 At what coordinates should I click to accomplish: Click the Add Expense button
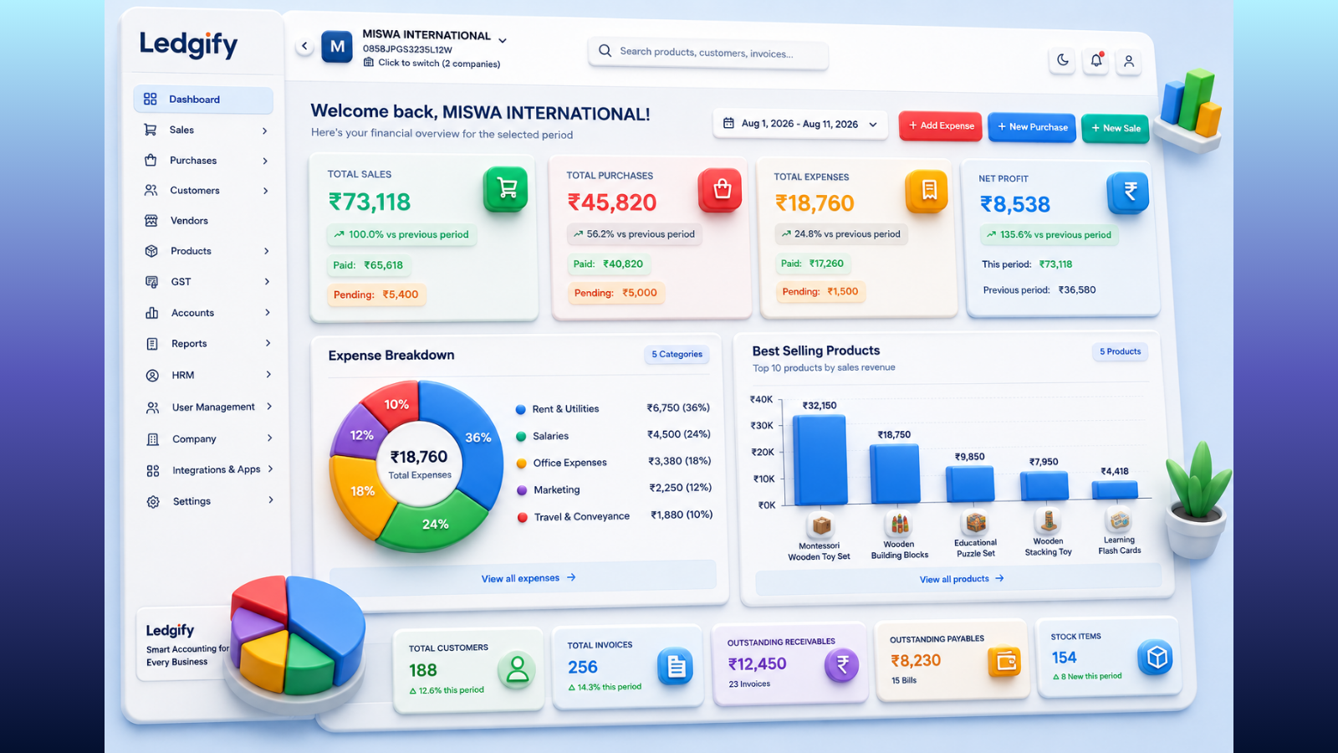[x=941, y=125]
